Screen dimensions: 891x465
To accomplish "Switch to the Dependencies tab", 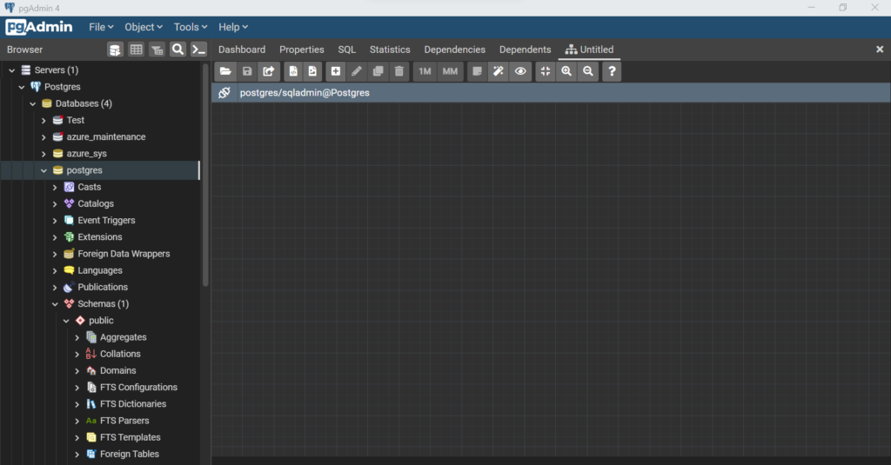I will point(454,50).
